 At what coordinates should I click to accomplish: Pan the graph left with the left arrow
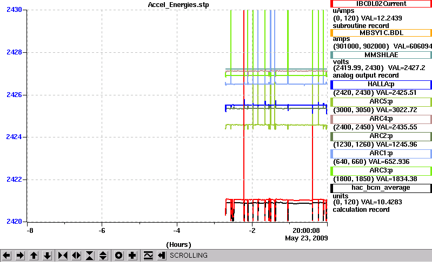point(6,256)
